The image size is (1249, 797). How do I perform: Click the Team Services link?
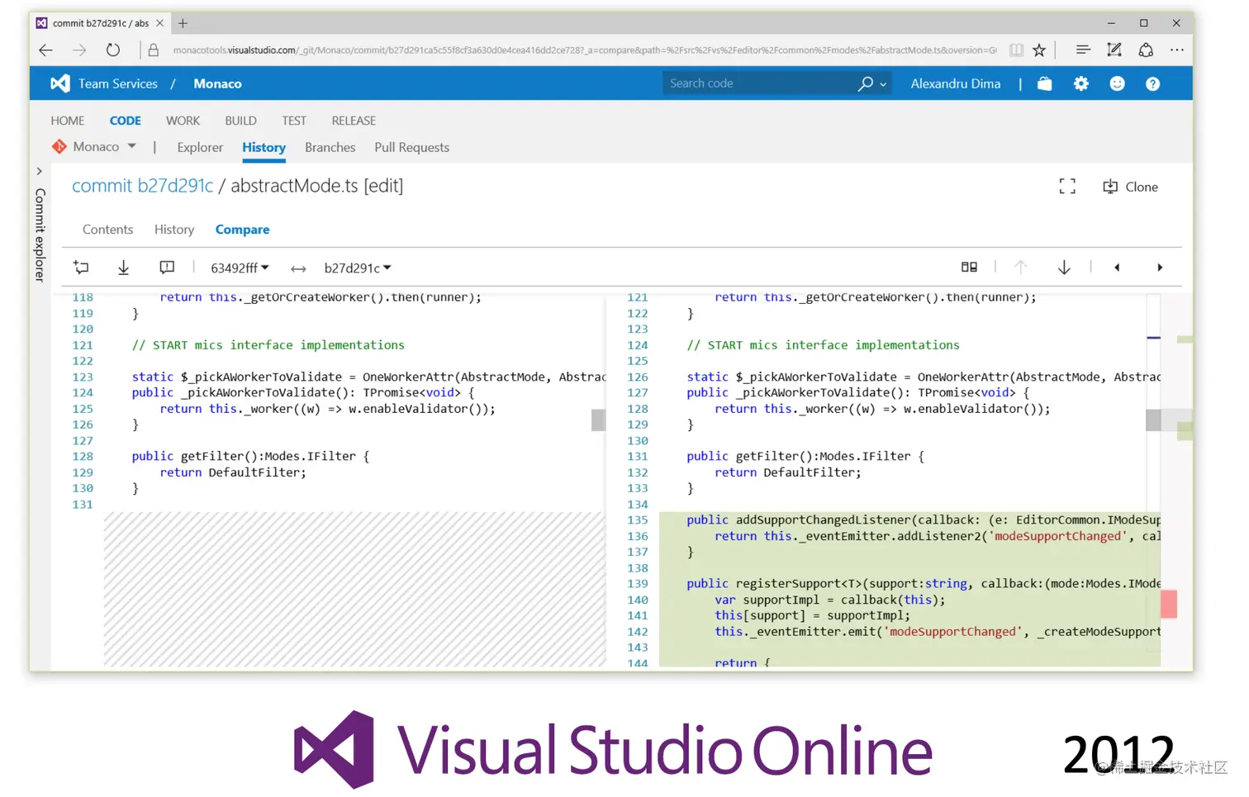click(118, 83)
